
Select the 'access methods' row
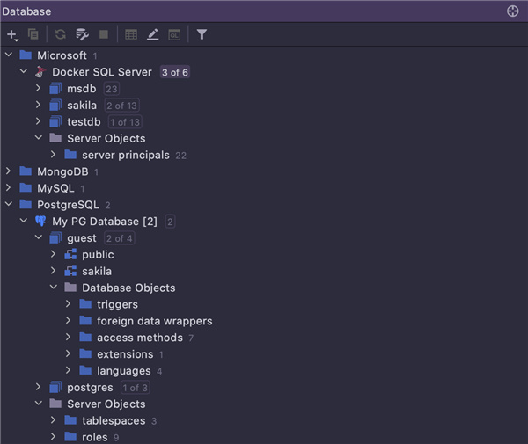(264, 338)
